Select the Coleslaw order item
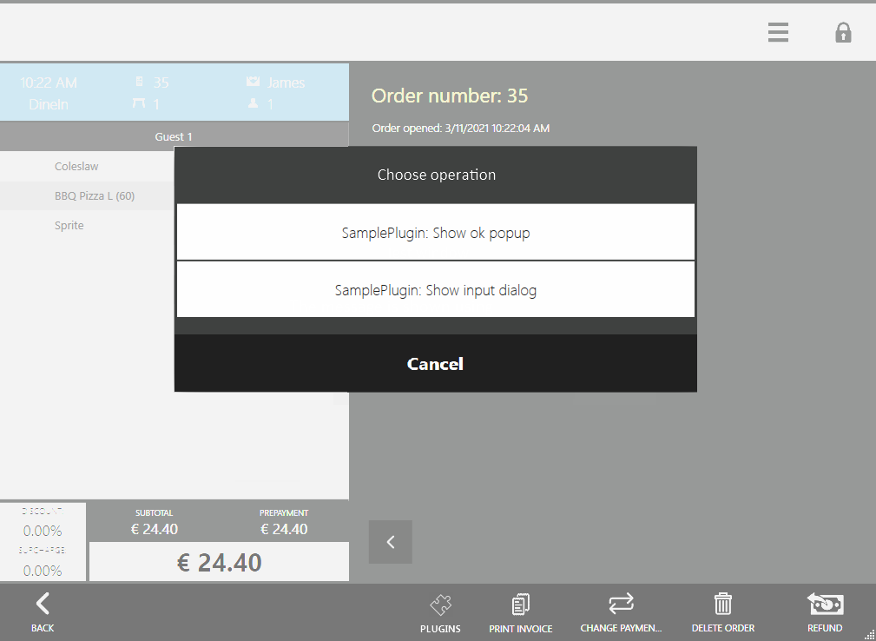The width and height of the screenshot is (876, 641). [x=78, y=167]
